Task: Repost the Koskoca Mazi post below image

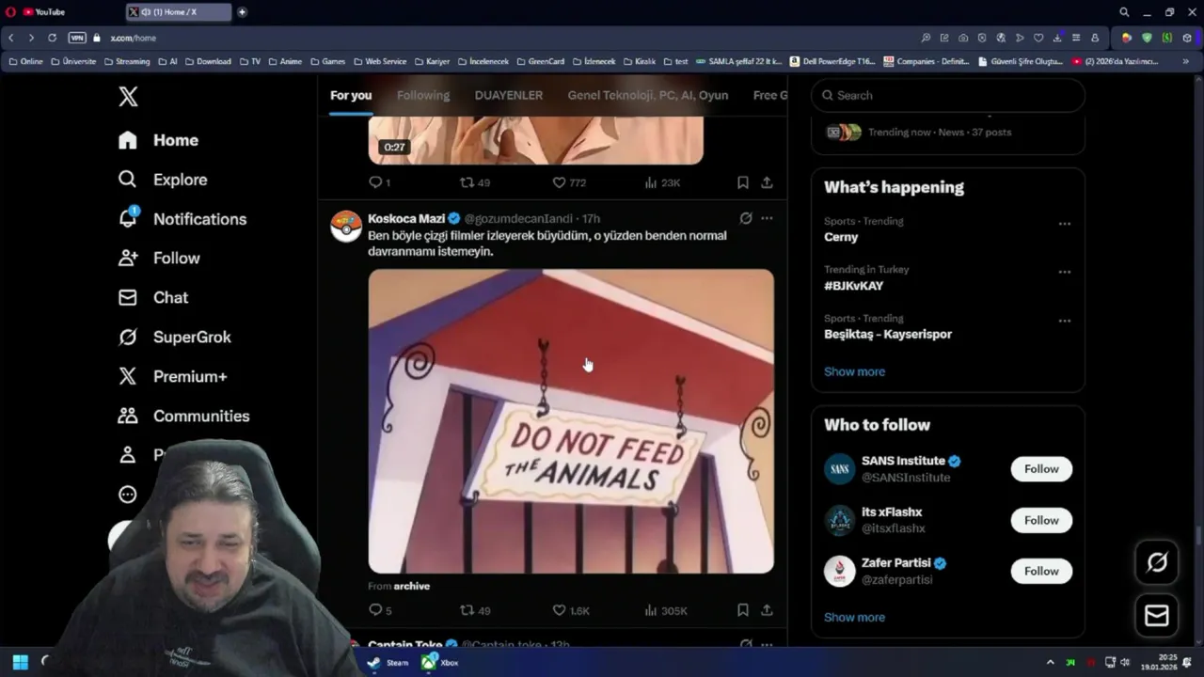Action: click(475, 610)
